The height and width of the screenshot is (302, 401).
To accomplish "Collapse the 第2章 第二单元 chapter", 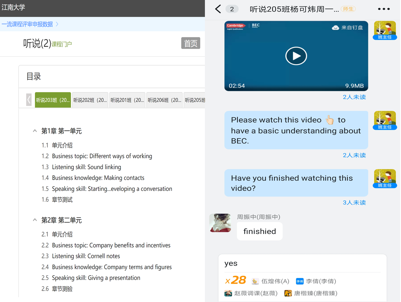I will click(35, 220).
